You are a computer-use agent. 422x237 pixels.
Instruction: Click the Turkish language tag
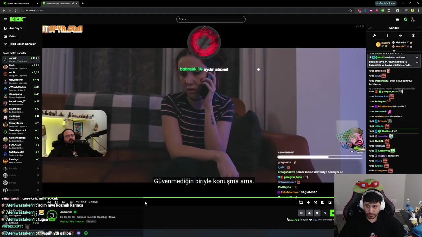pyautogui.click(x=91, y=222)
